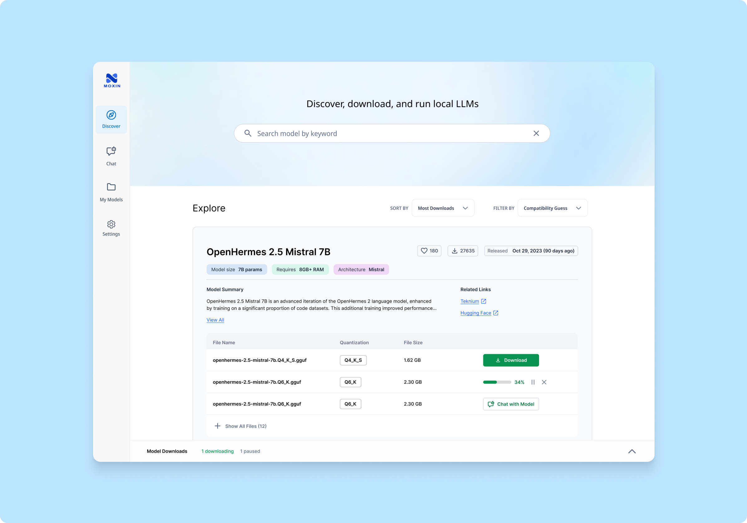Viewport: 747px width, 523px height.
Task: Download the Q4_K_S gguf file
Action: pos(511,360)
